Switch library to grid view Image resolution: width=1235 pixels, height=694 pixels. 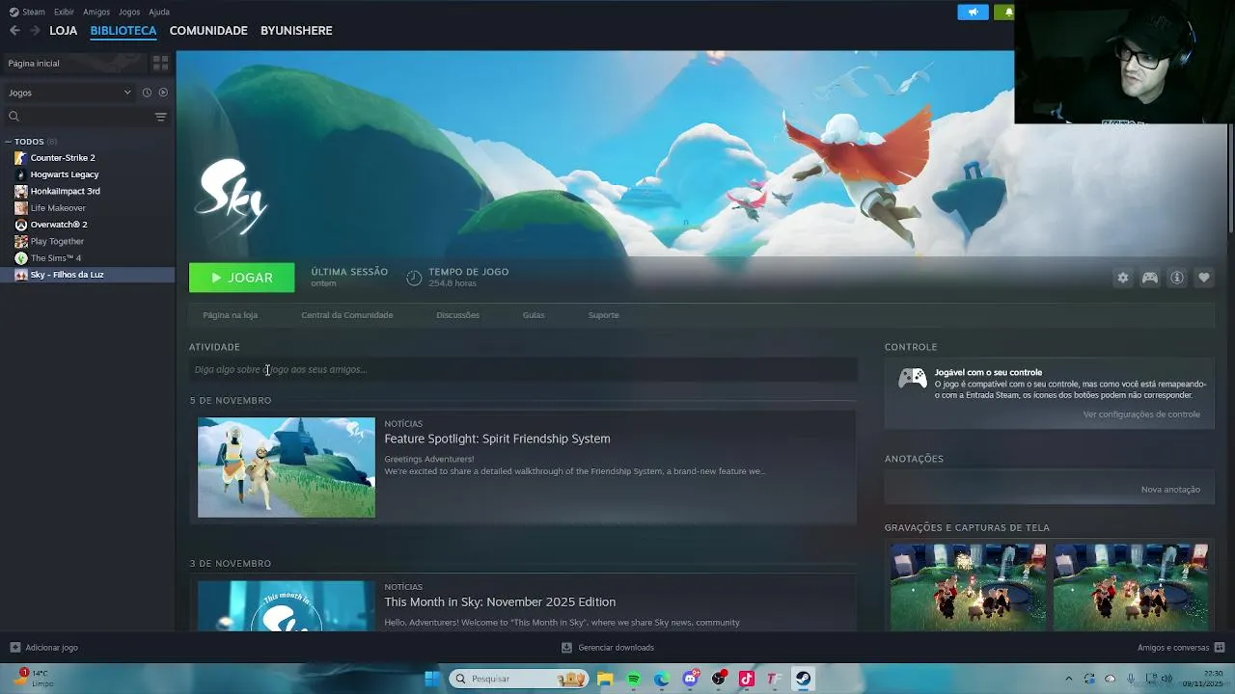(x=160, y=63)
